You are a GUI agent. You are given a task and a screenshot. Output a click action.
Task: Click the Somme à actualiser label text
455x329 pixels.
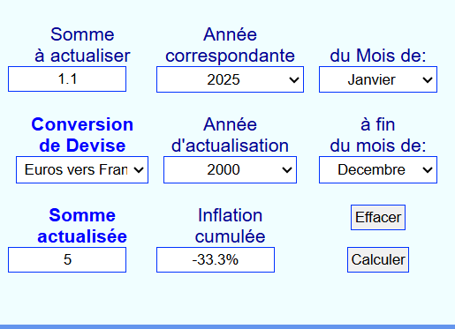pos(82,45)
